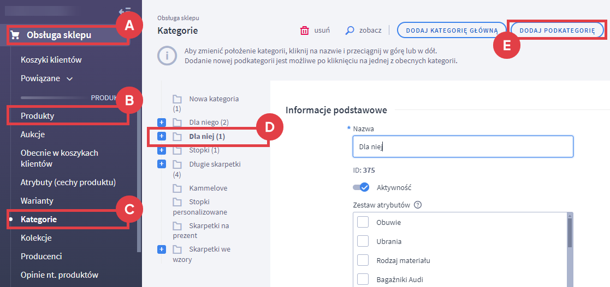Open Produkty in the sidebar menu

pyautogui.click(x=38, y=116)
